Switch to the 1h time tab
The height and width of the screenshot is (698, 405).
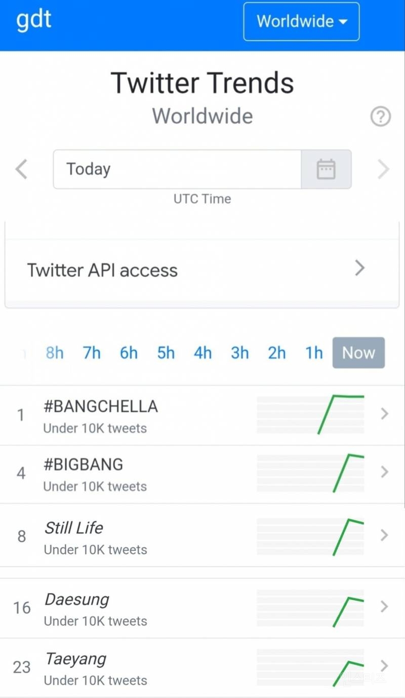(x=314, y=353)
